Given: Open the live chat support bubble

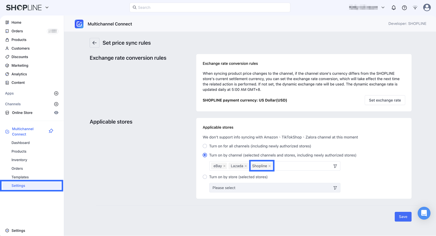Looking at the screenshot, I should tap(424, 213).
